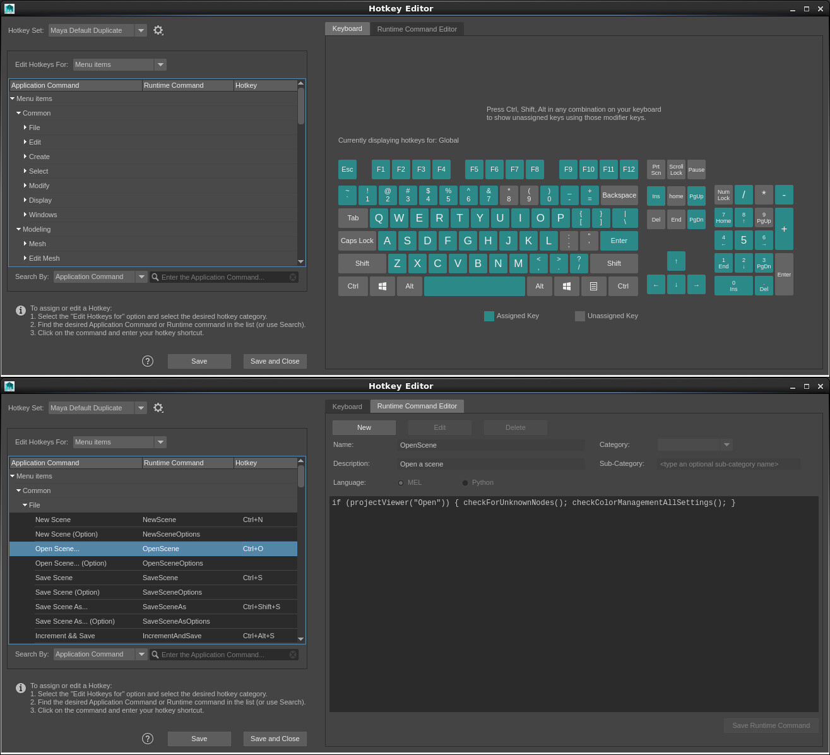Clear the search field in bottom window
The image size is (830, 755).
point(293,655)
